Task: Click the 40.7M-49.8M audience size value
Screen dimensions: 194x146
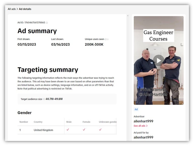Action: click(x=54, y=99)
